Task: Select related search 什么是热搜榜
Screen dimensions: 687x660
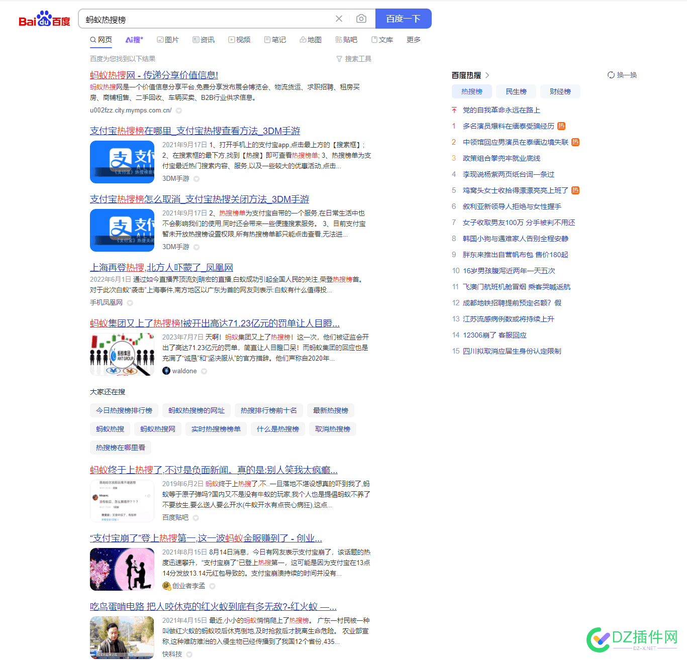Action: 278,429
